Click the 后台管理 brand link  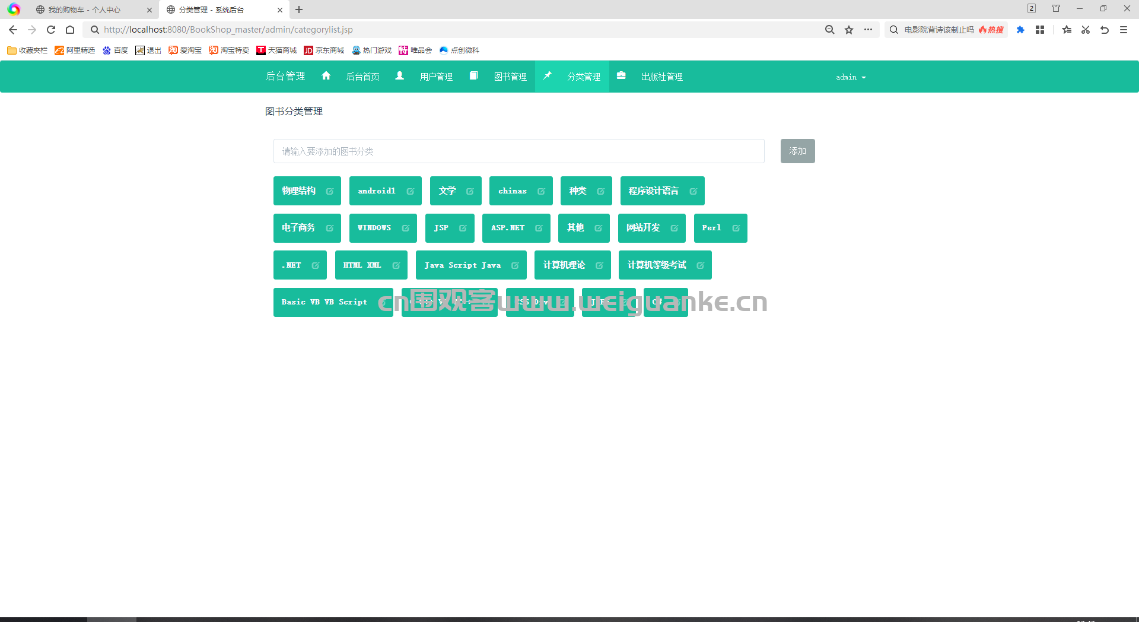(x=285, y=77)
